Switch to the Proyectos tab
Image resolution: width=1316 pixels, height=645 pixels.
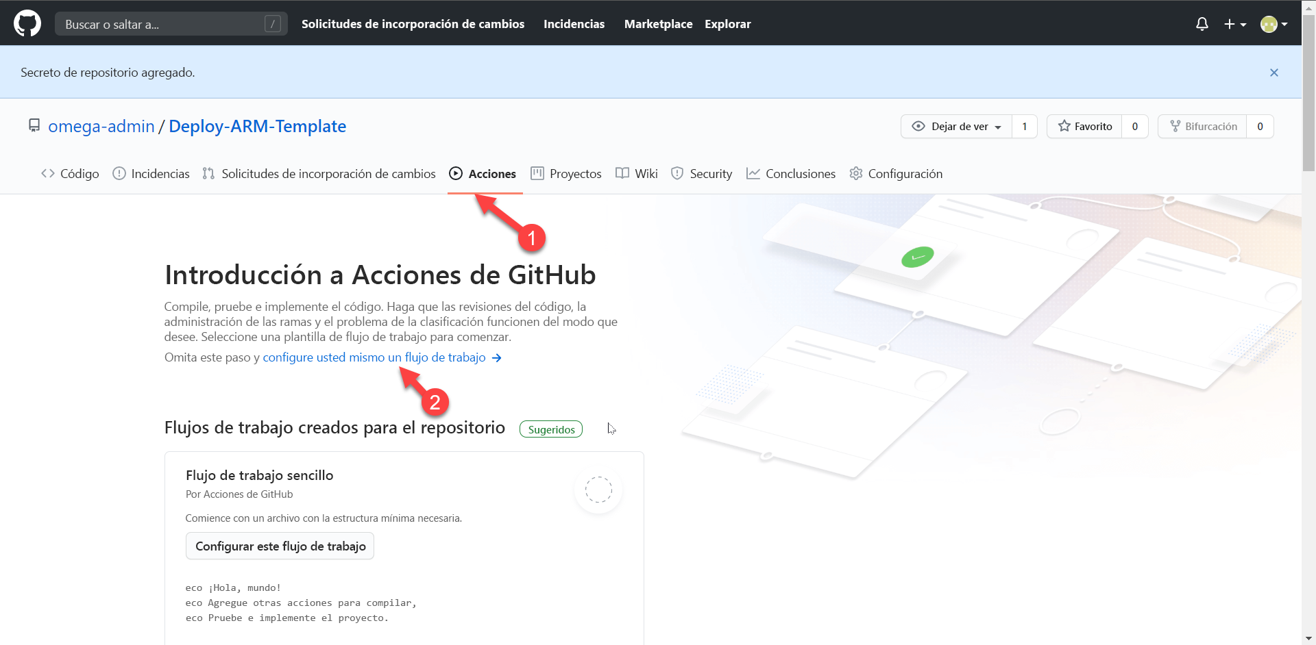(x=566, y=174)
